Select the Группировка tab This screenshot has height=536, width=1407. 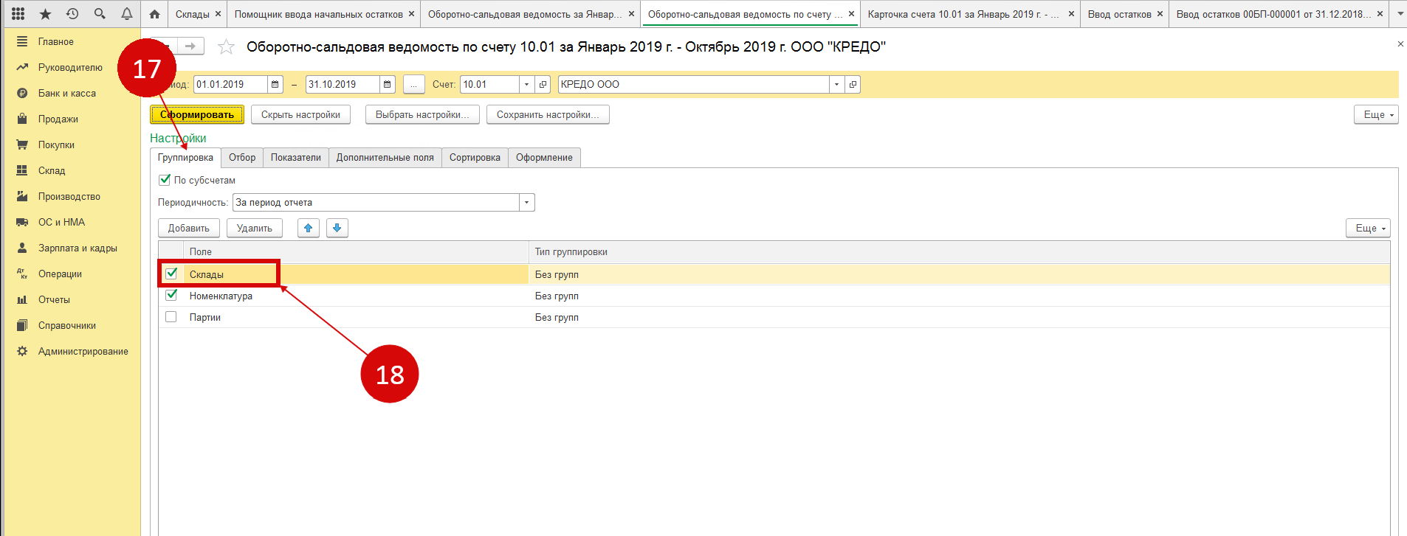pos(185,158)
